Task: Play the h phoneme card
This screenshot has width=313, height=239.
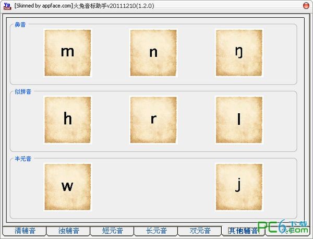Action: pyautogui.click(x=68, y=120)
